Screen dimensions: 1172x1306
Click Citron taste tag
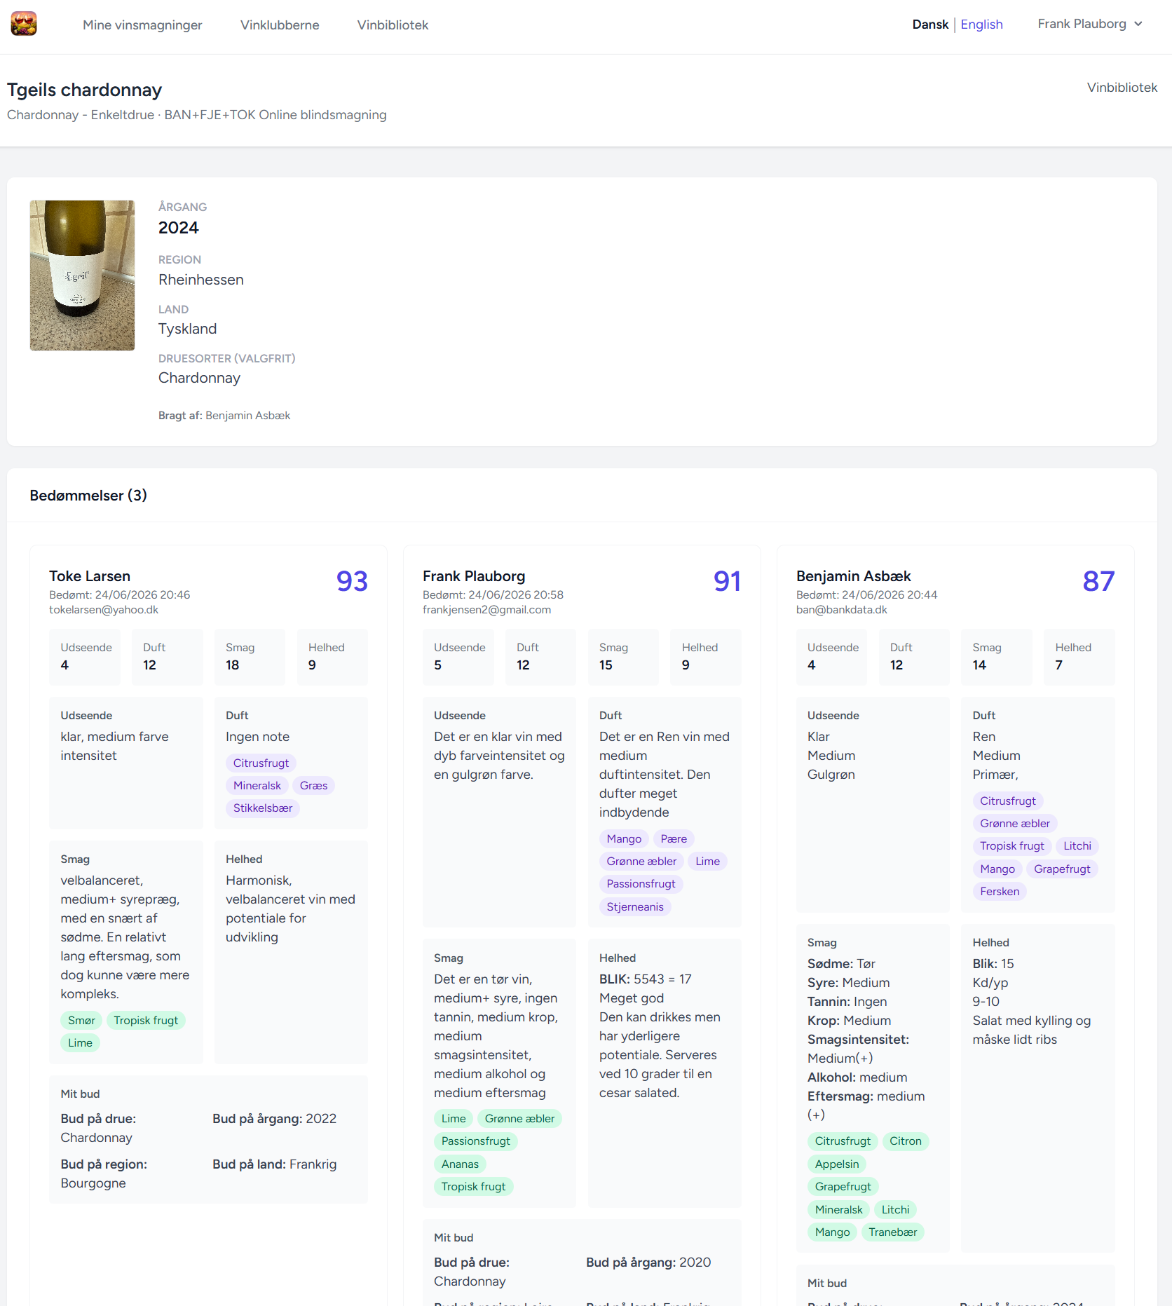[906, 1141]
